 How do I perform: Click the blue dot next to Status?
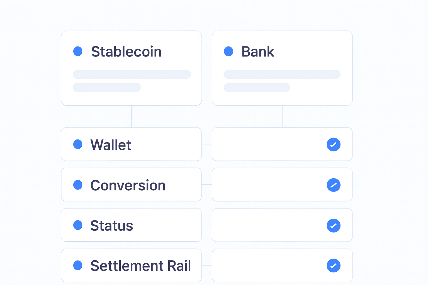tap(78, 225)
